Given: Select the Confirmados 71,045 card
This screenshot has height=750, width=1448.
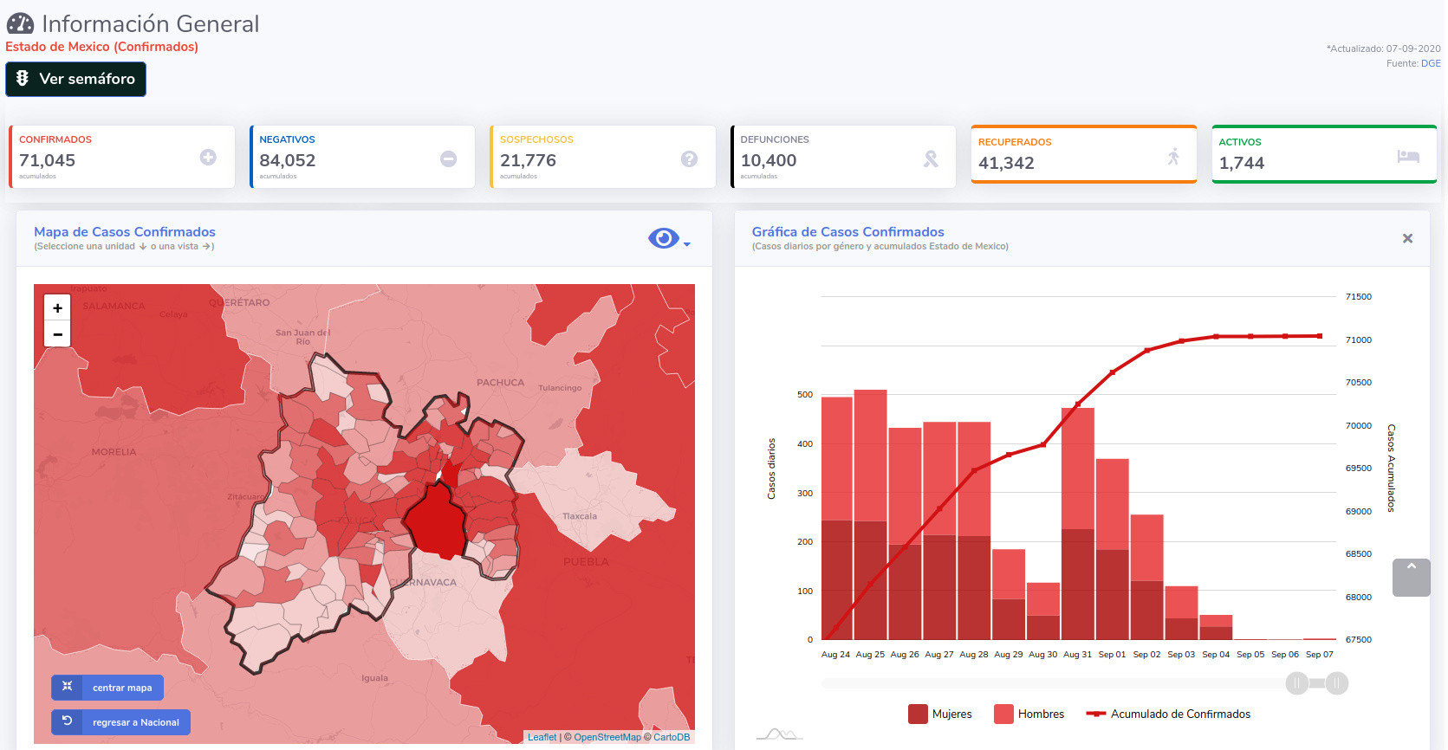Looking at the screenshot, I should (x=122, y=157).
